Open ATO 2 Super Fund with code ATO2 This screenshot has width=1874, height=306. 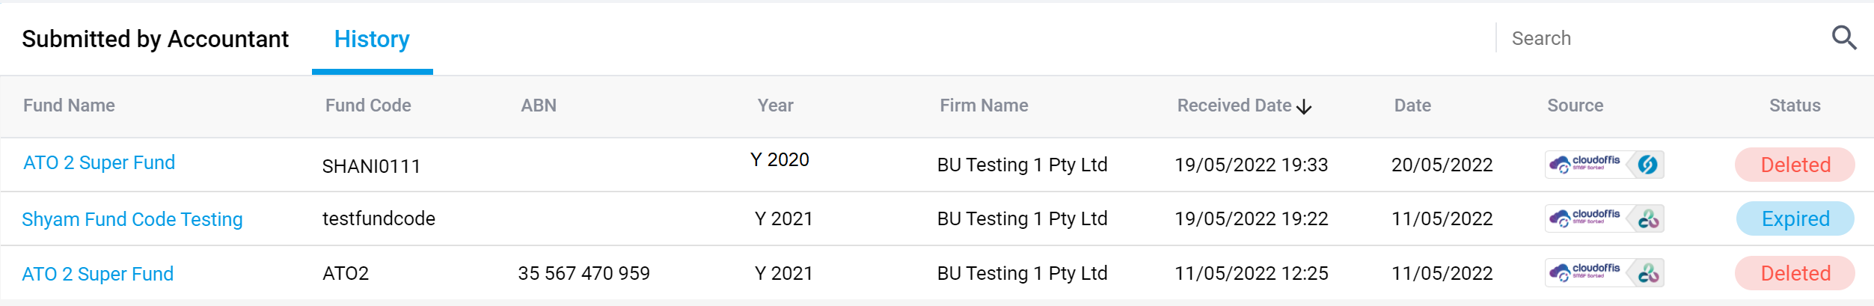point(97,274)
